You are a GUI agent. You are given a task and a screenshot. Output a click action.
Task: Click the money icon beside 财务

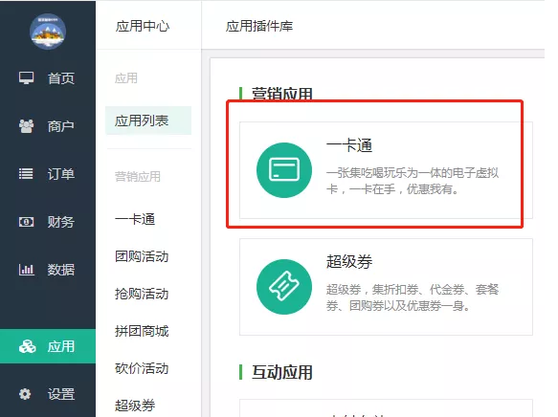click(26, 222)
